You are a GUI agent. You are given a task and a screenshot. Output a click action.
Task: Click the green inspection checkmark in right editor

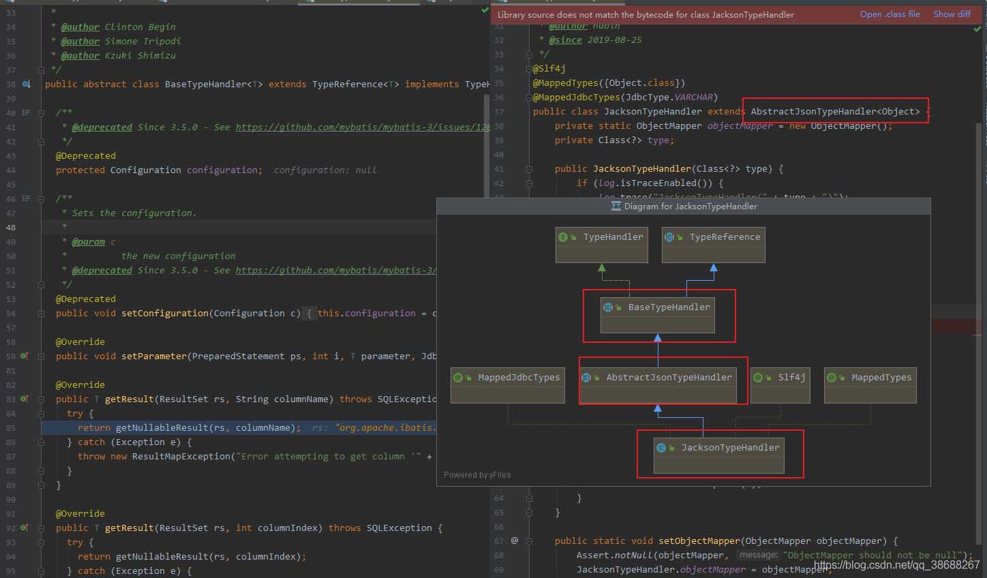coord(977,30)
